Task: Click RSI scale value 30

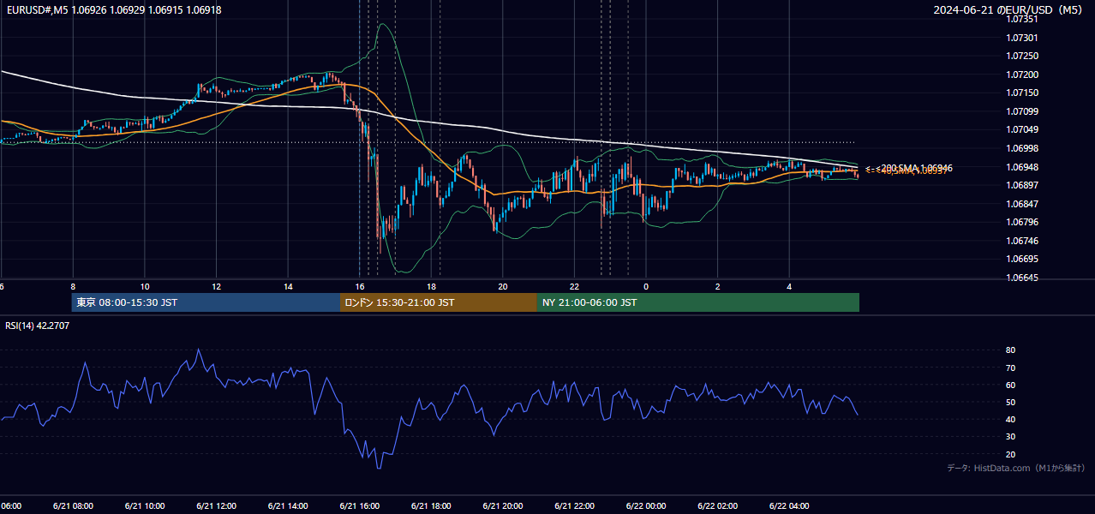Action: pyautogui.click(x=1011, y=437)
